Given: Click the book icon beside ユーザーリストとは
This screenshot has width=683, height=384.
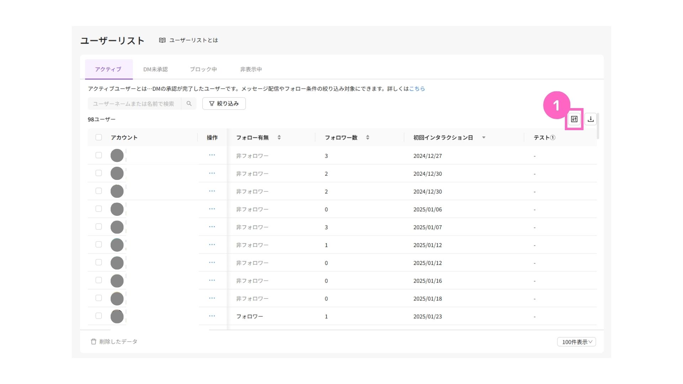Looking at the screenshot, I should [162, 40].
